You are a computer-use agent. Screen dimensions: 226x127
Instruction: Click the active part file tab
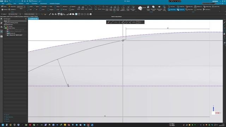click(x=34, y=19)
